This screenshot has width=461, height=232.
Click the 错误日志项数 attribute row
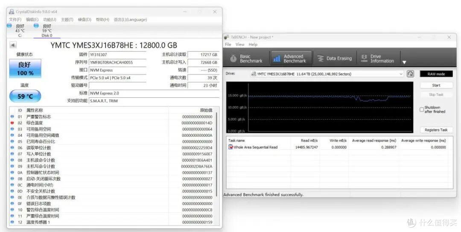(x=112, y=203)
